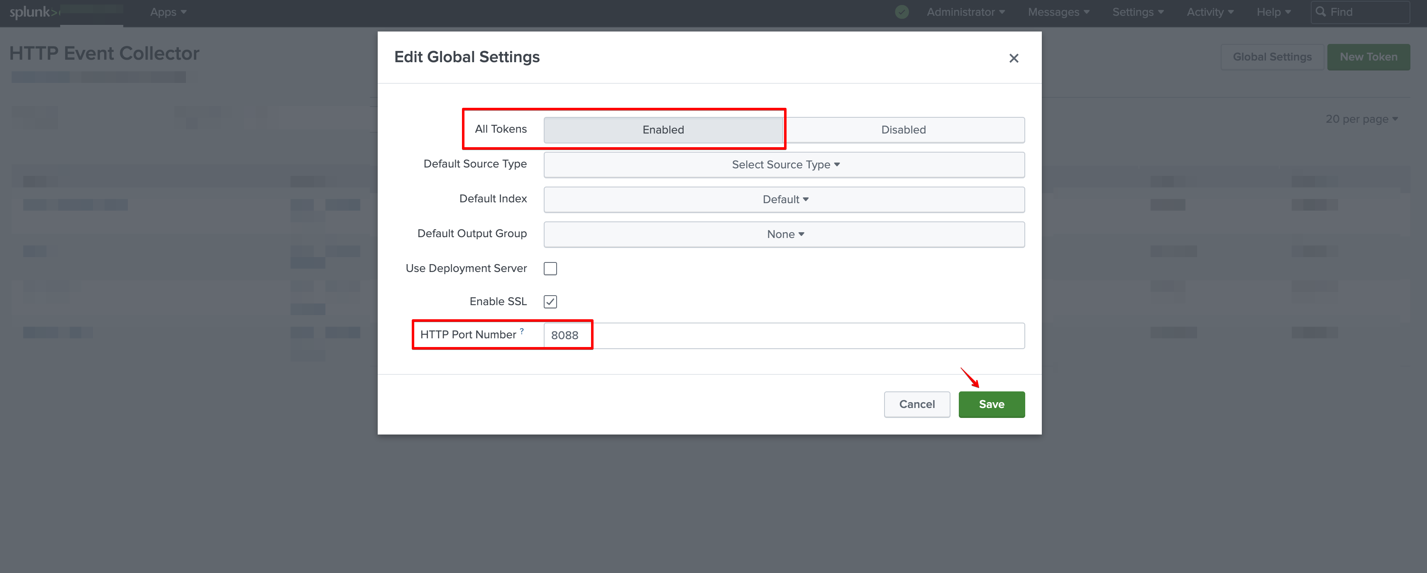Click the Splunk logo in top bar

(33, 12)
